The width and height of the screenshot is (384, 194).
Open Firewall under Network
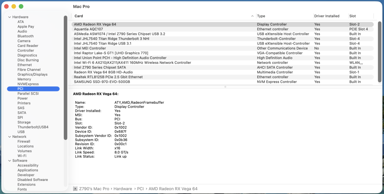[24, 141]
